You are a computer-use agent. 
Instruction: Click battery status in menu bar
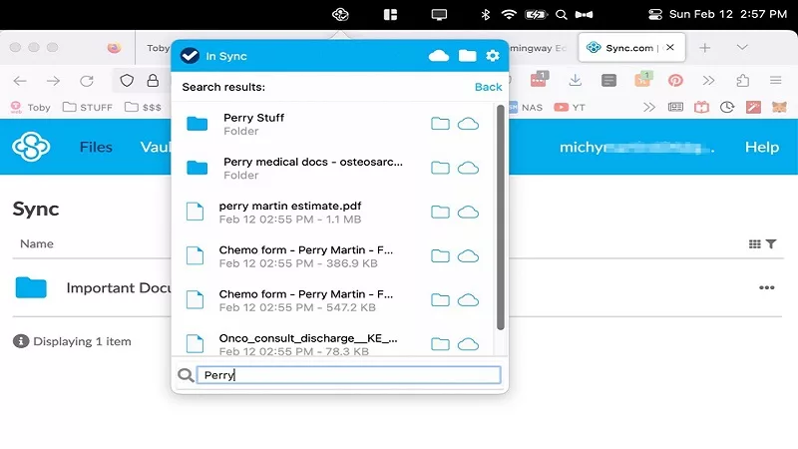tap(536, 14)
